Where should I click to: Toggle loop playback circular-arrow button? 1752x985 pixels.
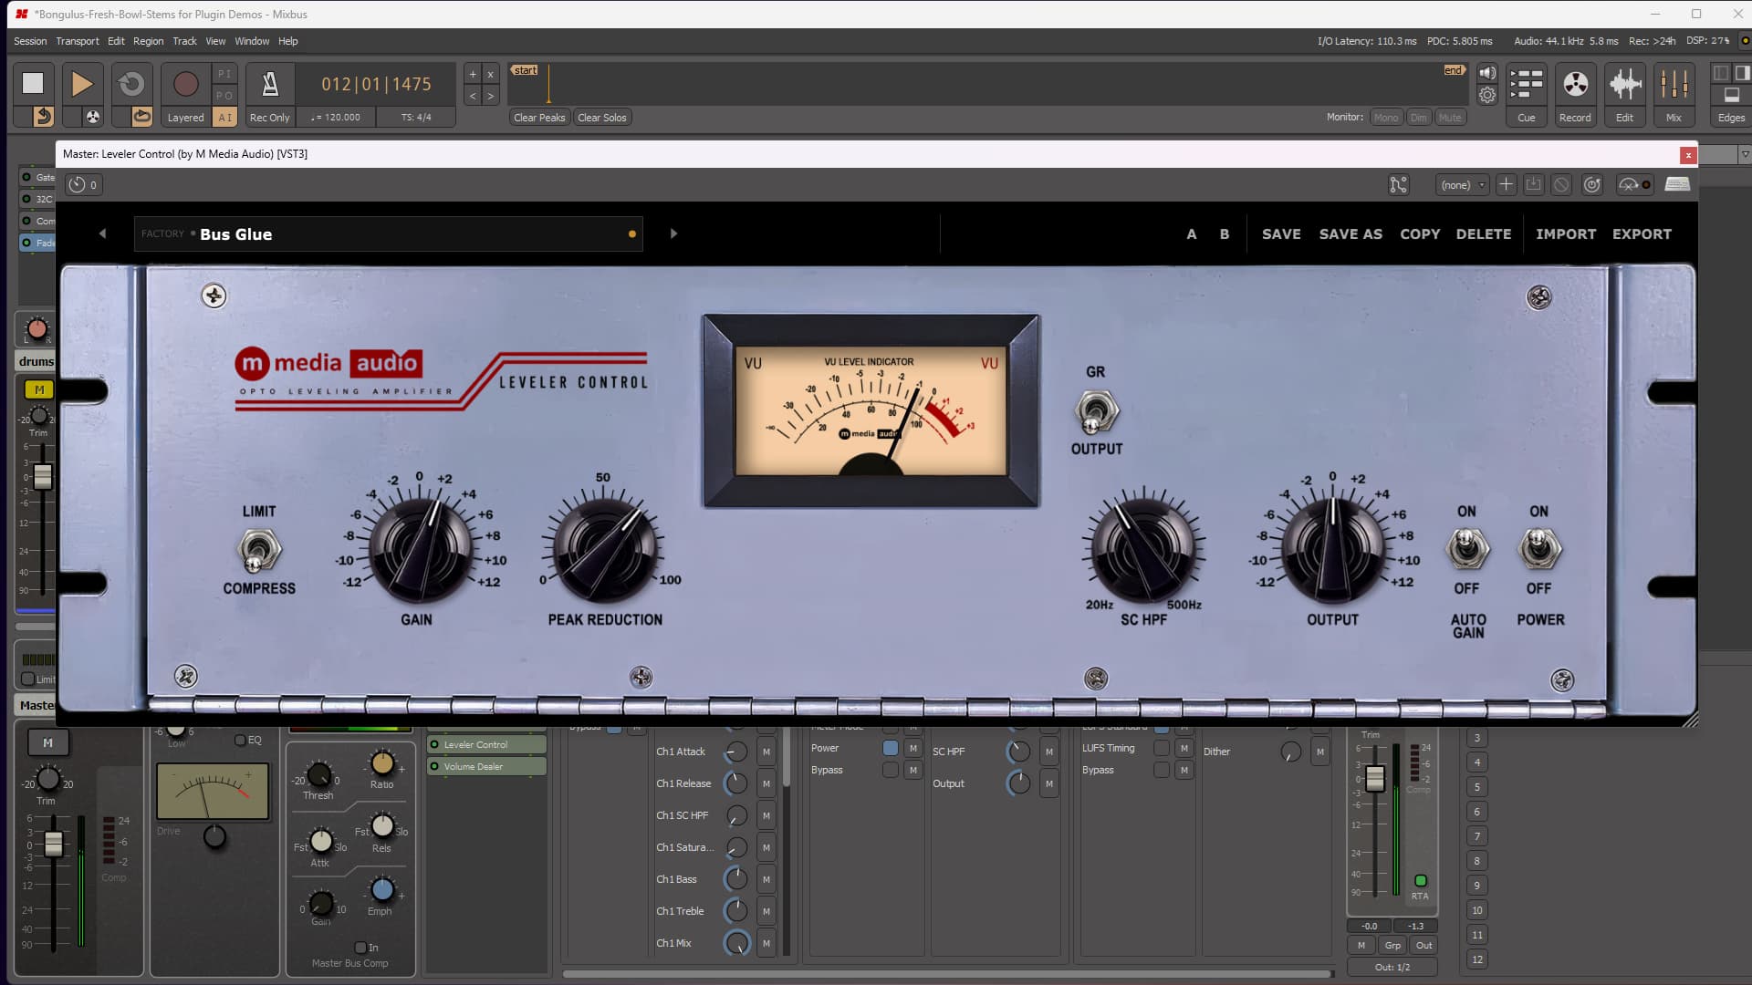[x=131, y=83]
